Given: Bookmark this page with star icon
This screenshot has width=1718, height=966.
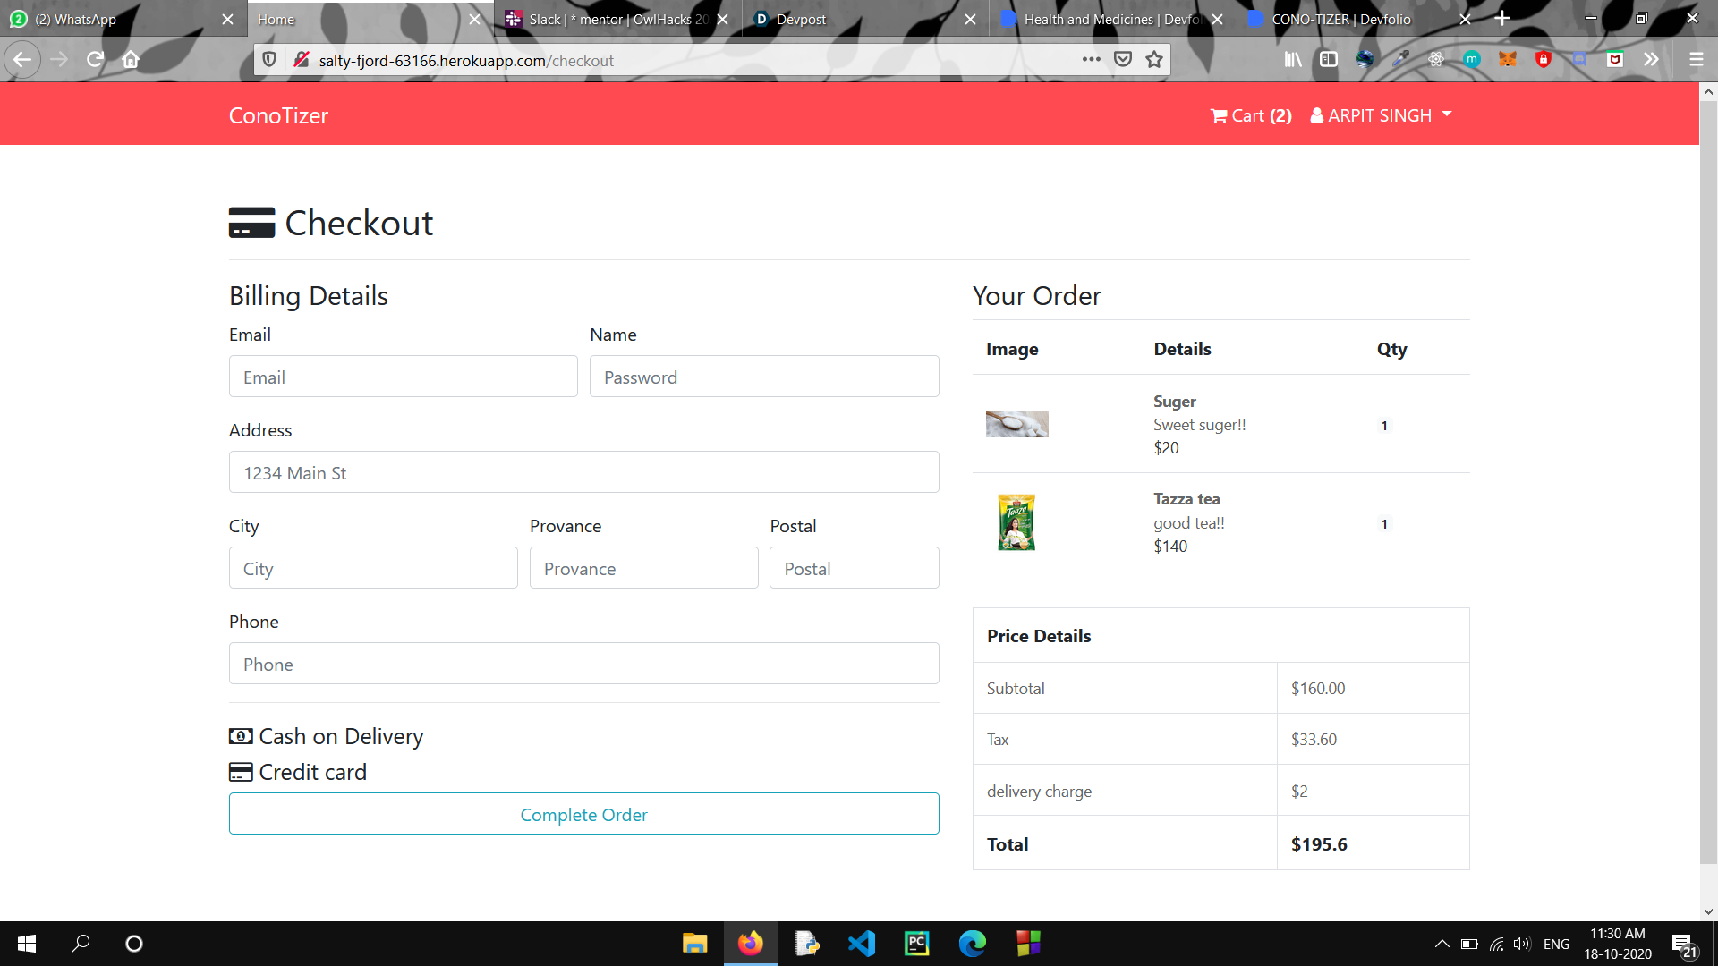Looking at the screenshot, I should [x=1154, y=60].
